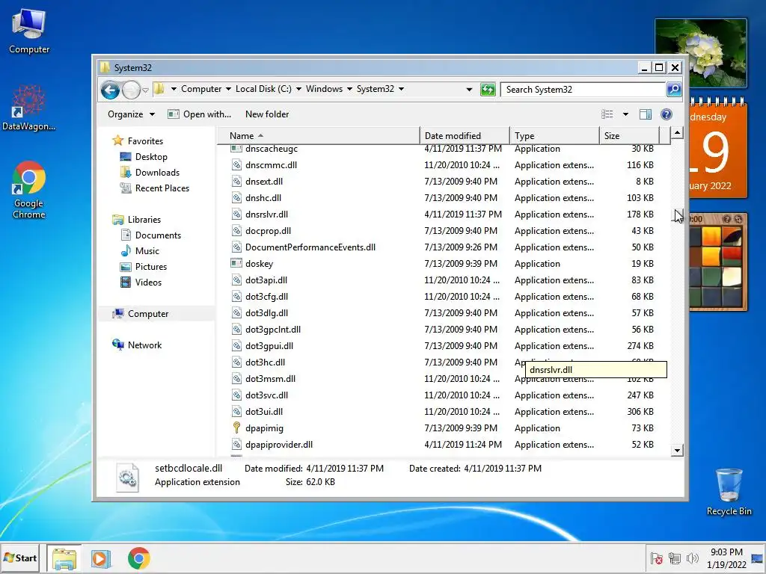Toggle the preview pane icon

click(646, 114)
